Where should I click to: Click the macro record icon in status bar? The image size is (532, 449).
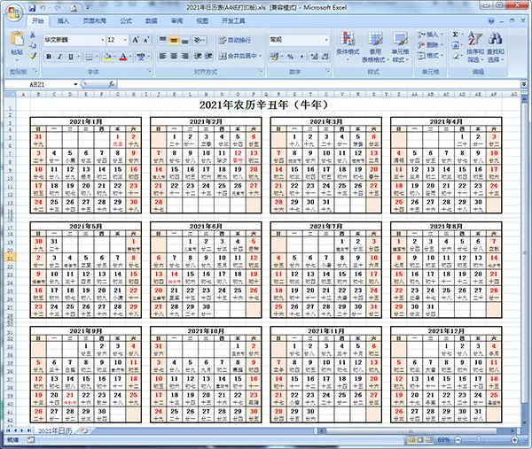pos(31,440)
